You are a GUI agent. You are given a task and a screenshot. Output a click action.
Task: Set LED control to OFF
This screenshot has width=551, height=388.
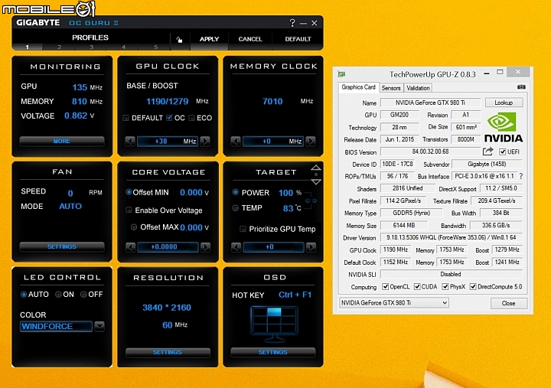click(83, 295)
